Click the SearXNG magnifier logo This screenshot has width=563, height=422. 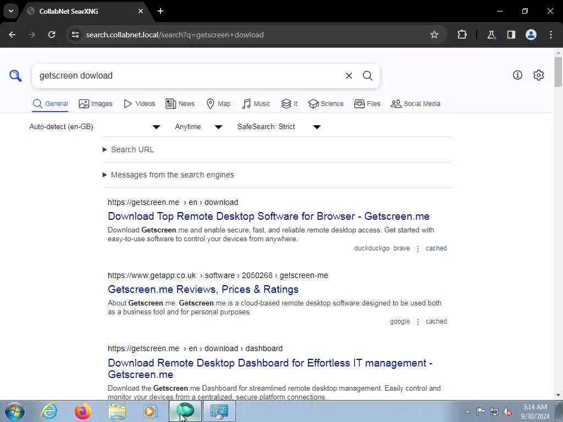[x=15, y=76]
